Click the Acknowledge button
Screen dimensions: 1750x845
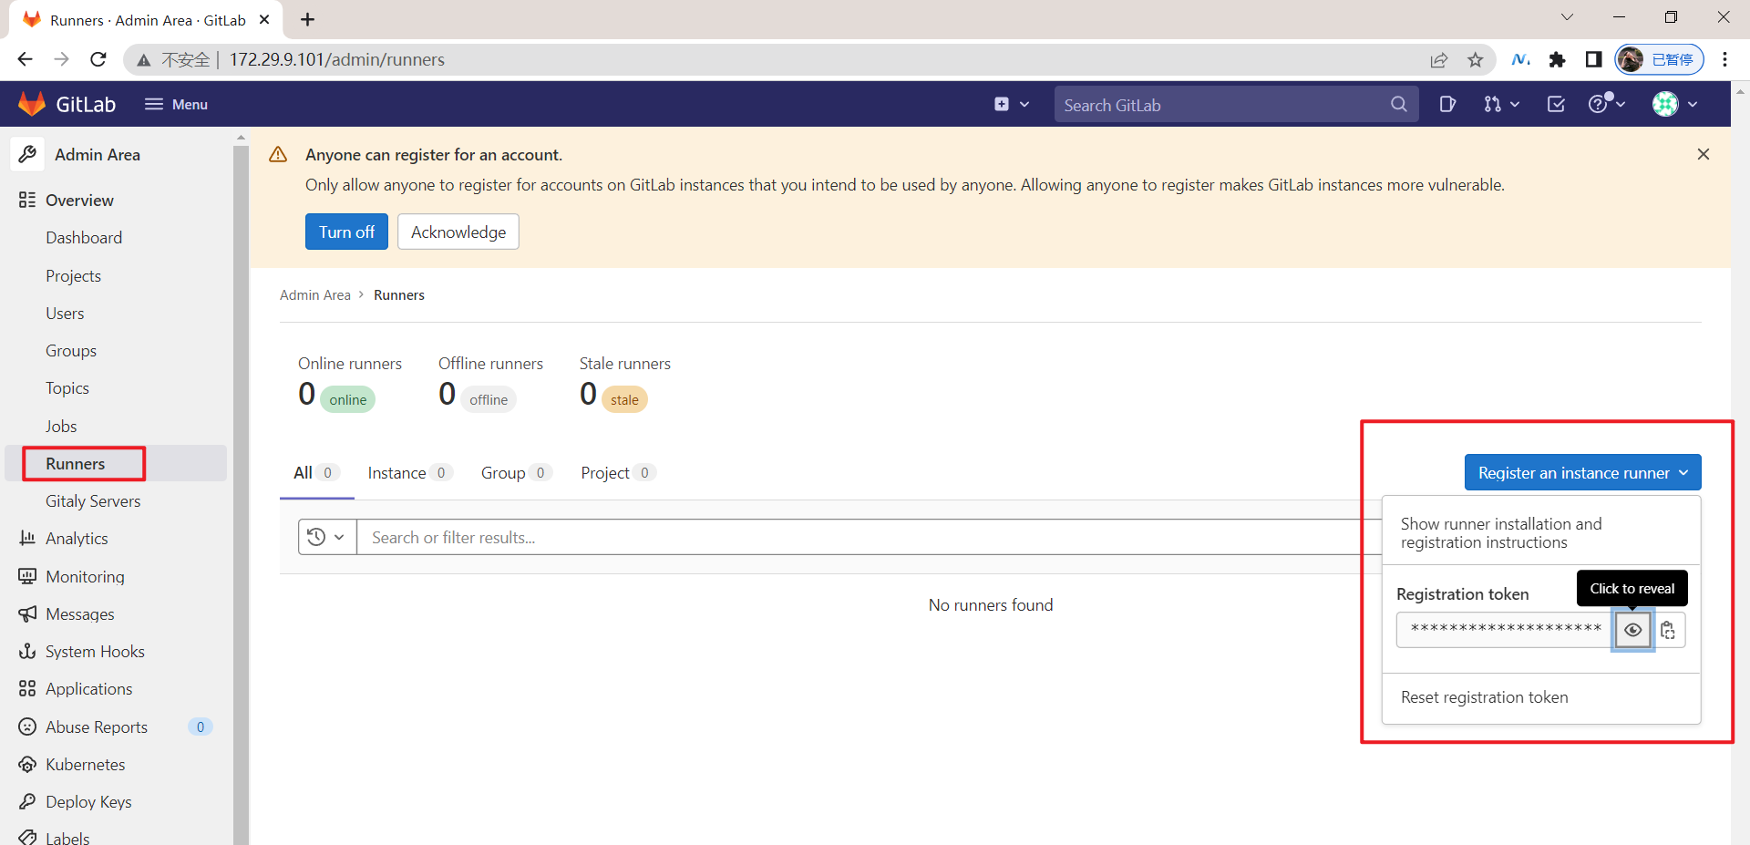[x=458, y=232]
